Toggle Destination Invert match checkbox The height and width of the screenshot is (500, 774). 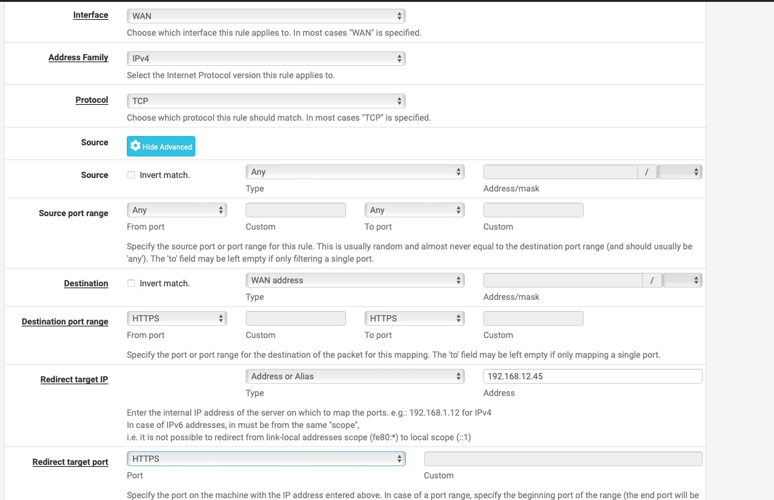pyautogui.click(x=131, y=283)
